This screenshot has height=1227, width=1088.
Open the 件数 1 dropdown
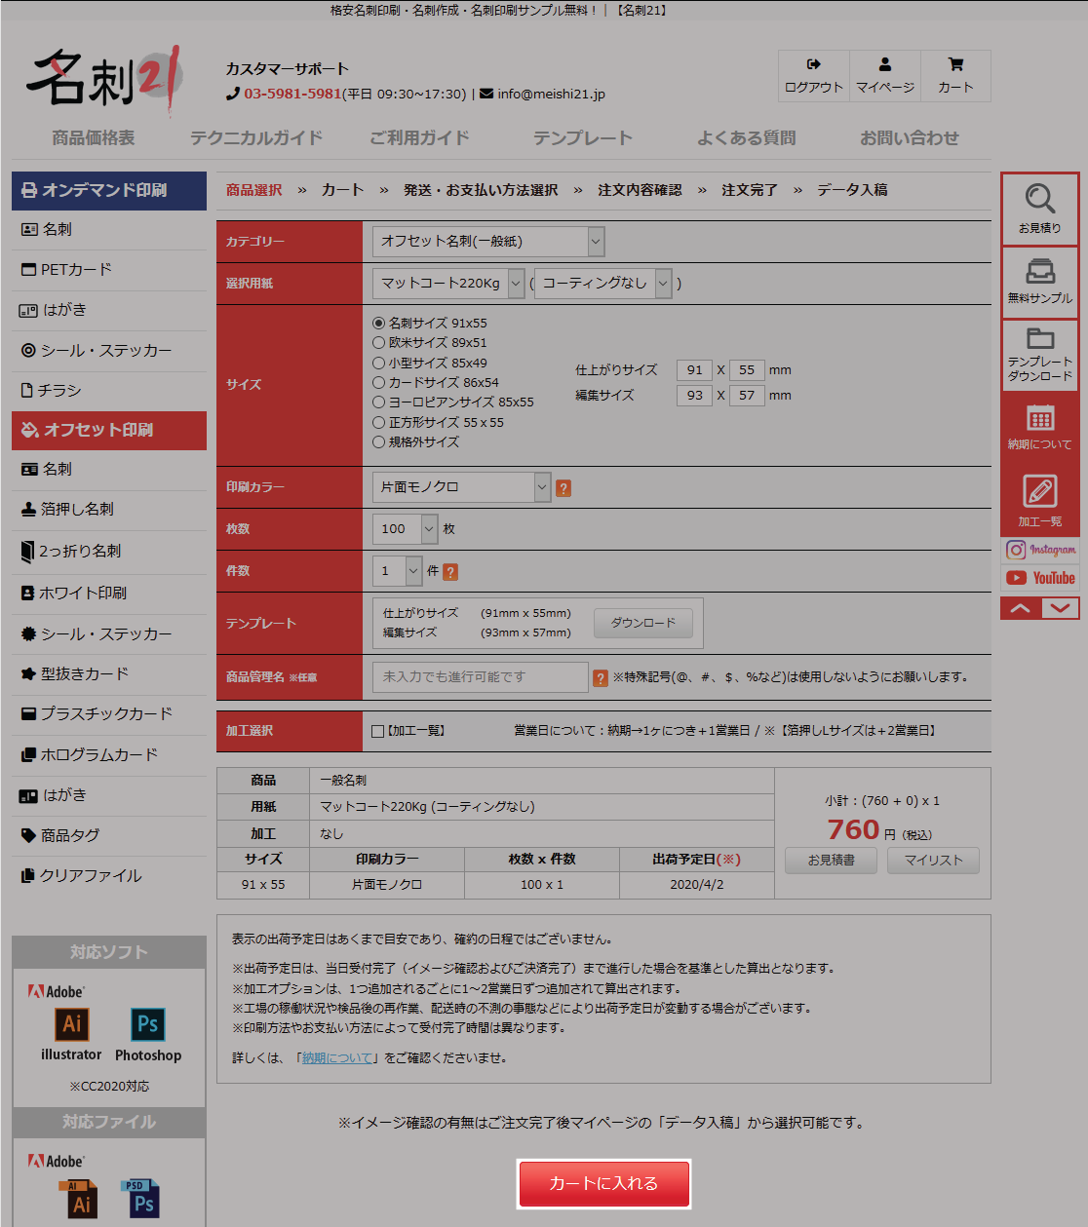(397, 570)
